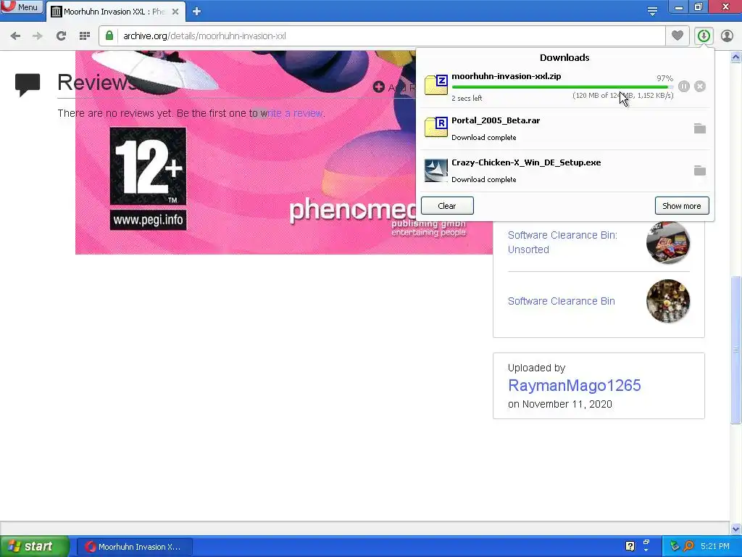Select the moorhuhn-invasion-xxl.zip file name
Viewport: 742px width, 557px height.
point(507,76)
